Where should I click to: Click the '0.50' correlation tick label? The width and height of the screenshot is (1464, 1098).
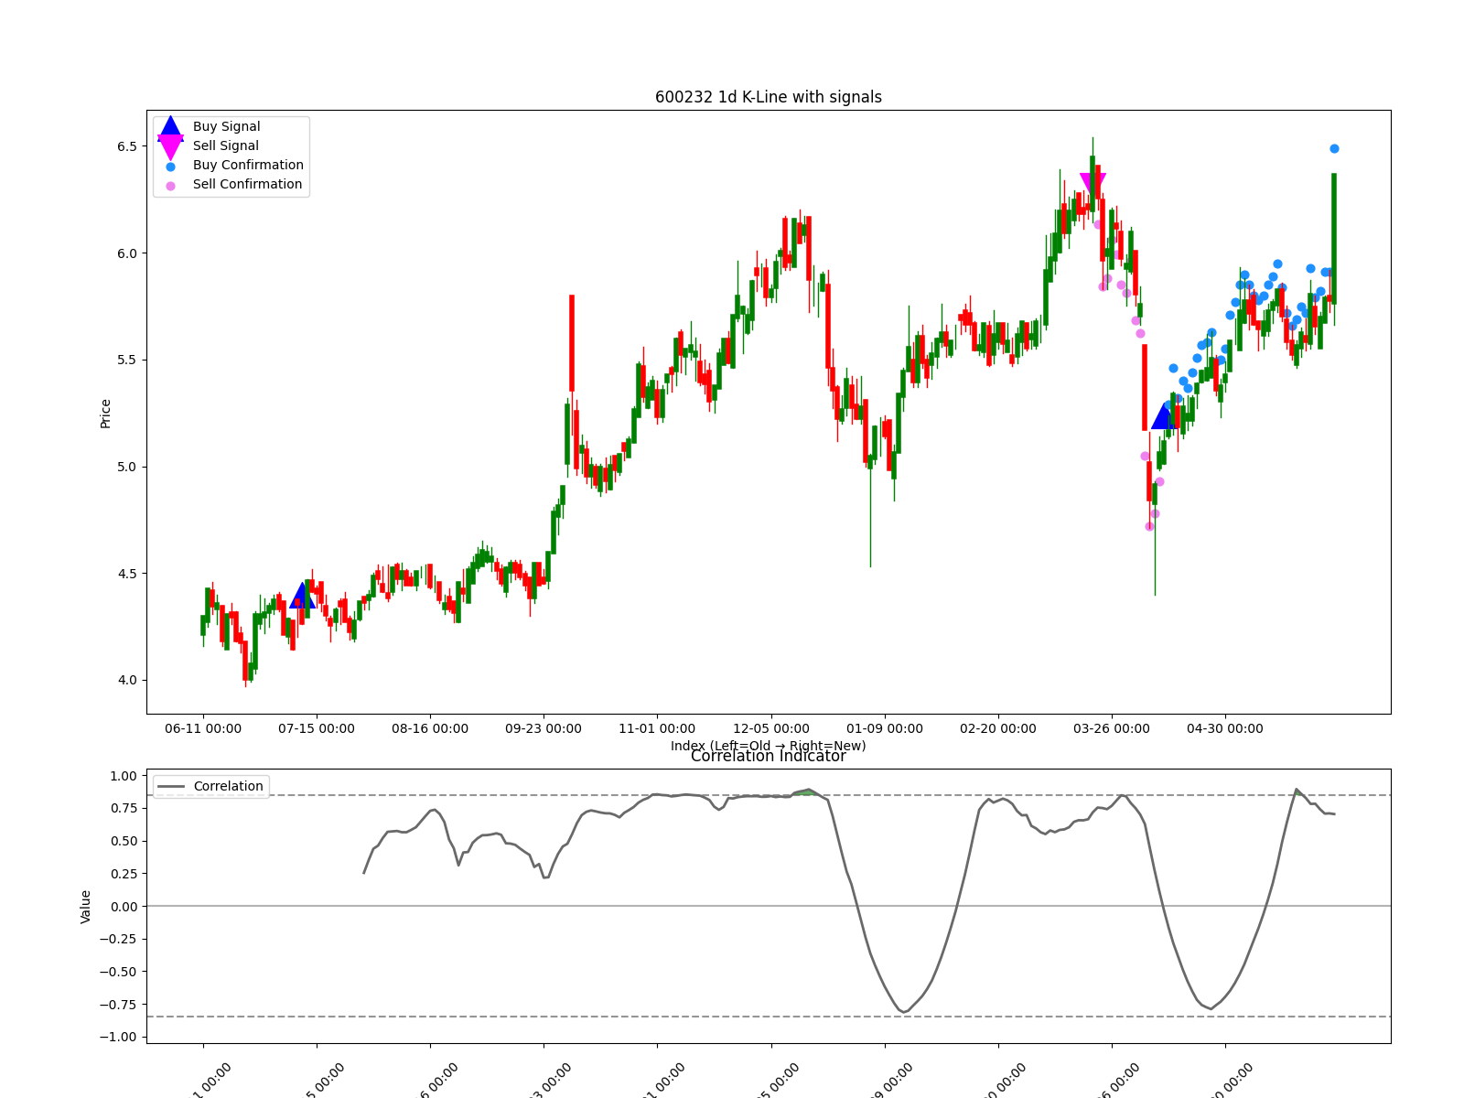(x=124, y=842)
